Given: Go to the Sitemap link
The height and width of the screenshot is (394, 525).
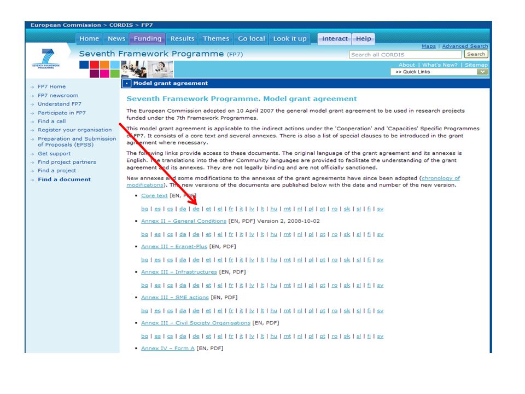Looking at the screenshot, I should click(476, 65).
